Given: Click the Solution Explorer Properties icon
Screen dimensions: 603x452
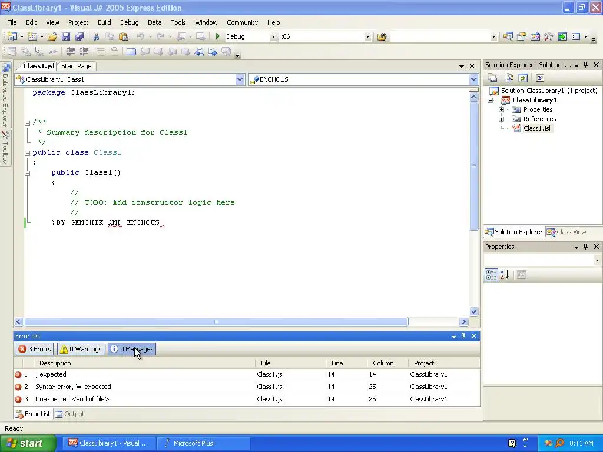Looking at the screenshot, I should coord(492,78).
